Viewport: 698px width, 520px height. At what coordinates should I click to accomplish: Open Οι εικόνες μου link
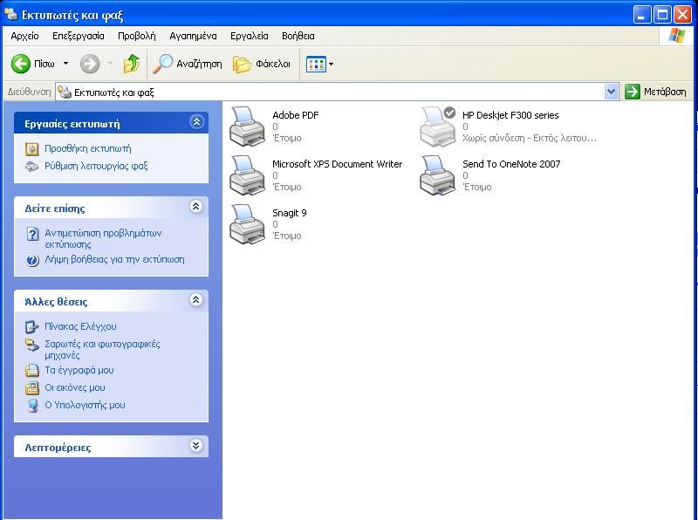(x=75, y=387)
